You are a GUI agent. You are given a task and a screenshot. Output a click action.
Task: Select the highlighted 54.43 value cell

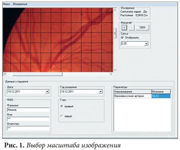click(161, 96)
